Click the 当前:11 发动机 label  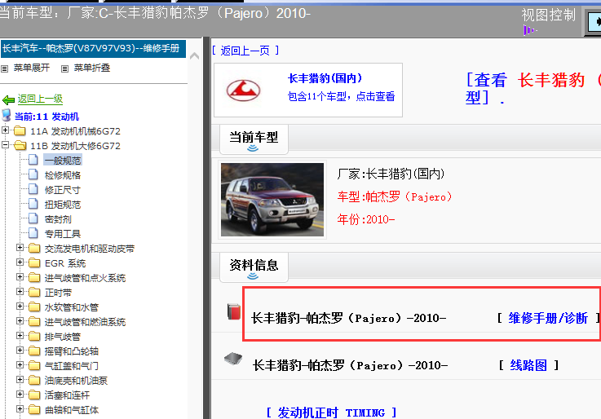point(46,117)
